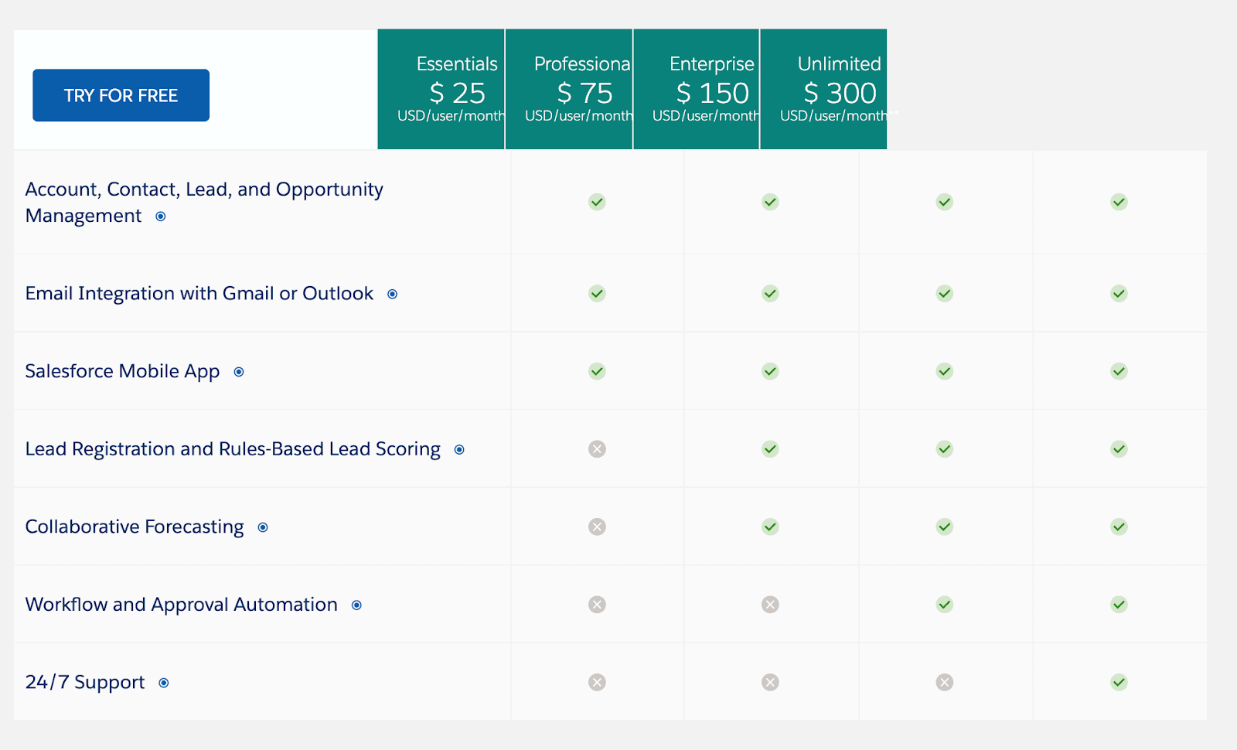Click the Lead Registration and Rules-Based Lead Scoring text

(x=233, y=449)
